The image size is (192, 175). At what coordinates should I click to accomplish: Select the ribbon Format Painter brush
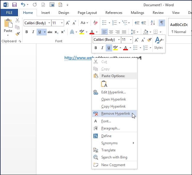(17, 34)
